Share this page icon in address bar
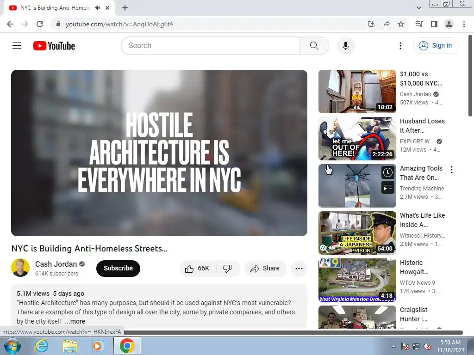474x355 pixels. (x=386, y=24)
